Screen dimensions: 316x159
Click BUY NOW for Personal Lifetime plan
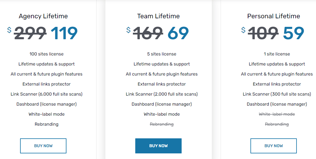pyautogui.click(x=273, y=146)
